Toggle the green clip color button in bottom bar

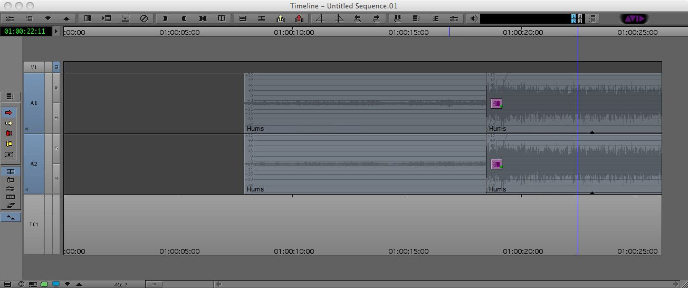(44, 284)
